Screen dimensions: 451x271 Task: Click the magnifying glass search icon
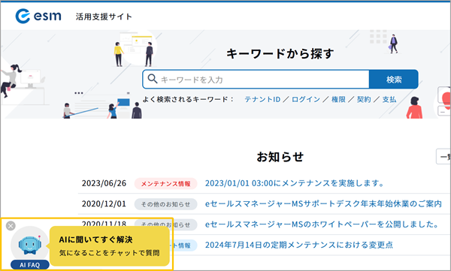(153, 79)
